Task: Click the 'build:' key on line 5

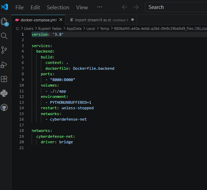Action: [x=47, y=57]
